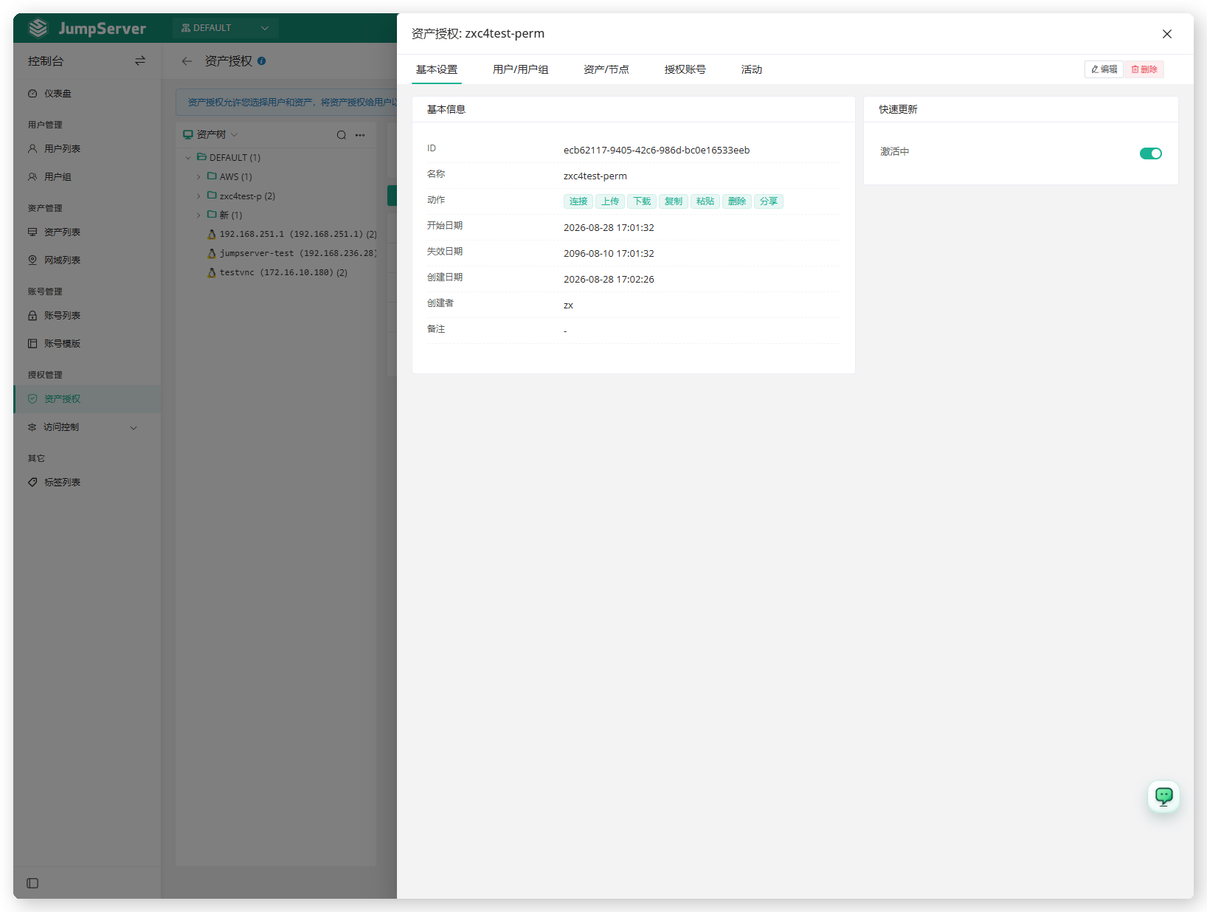Expand the 访问控制 menu

tap(87, 427)
